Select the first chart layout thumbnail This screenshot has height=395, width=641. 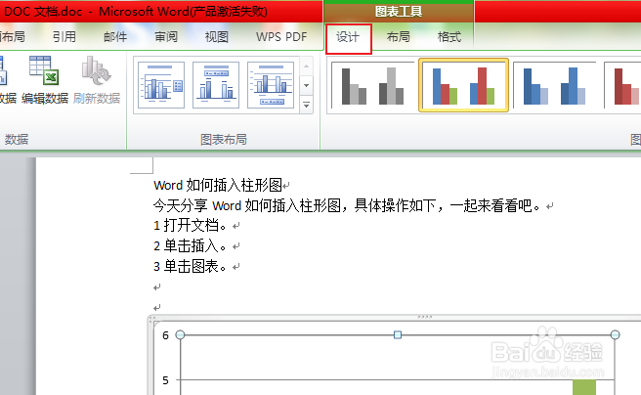161,85
